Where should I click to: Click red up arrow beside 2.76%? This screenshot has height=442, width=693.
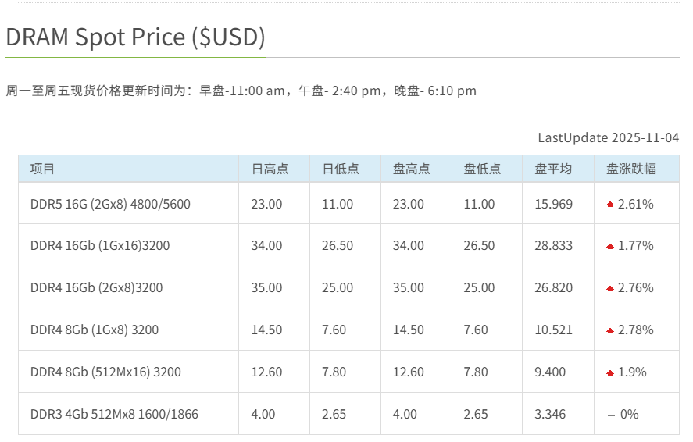tap(610, 288)
